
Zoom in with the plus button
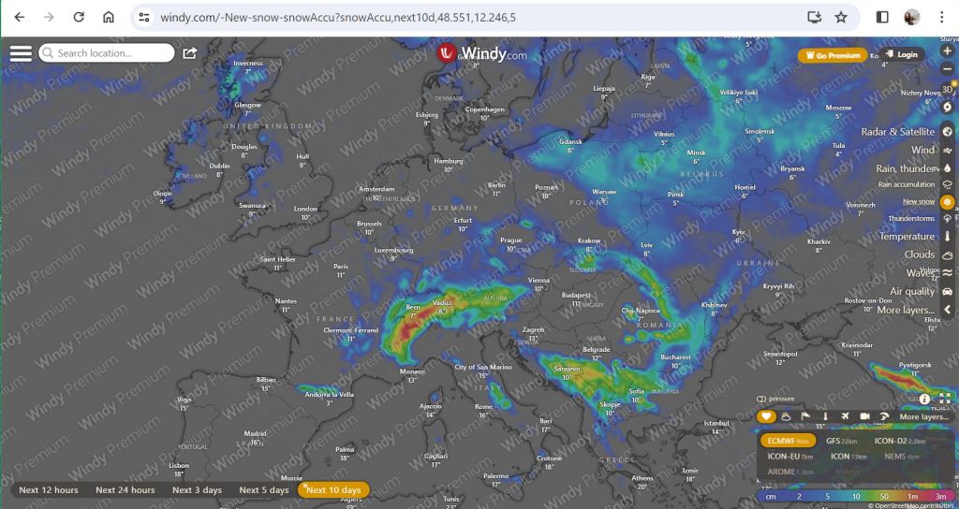click(x=948, y=51)
